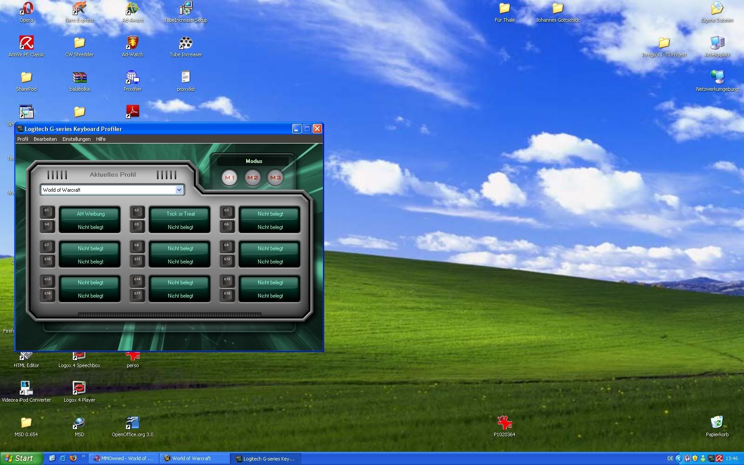Activate the M3 mode button

(275, 178)
